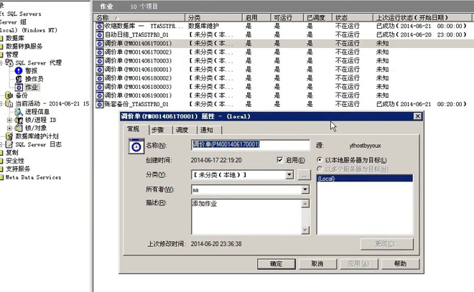Switch to the 常规 general tab
Screen dimensions: 474x292
pyautogui.click(x=134, y=129)
